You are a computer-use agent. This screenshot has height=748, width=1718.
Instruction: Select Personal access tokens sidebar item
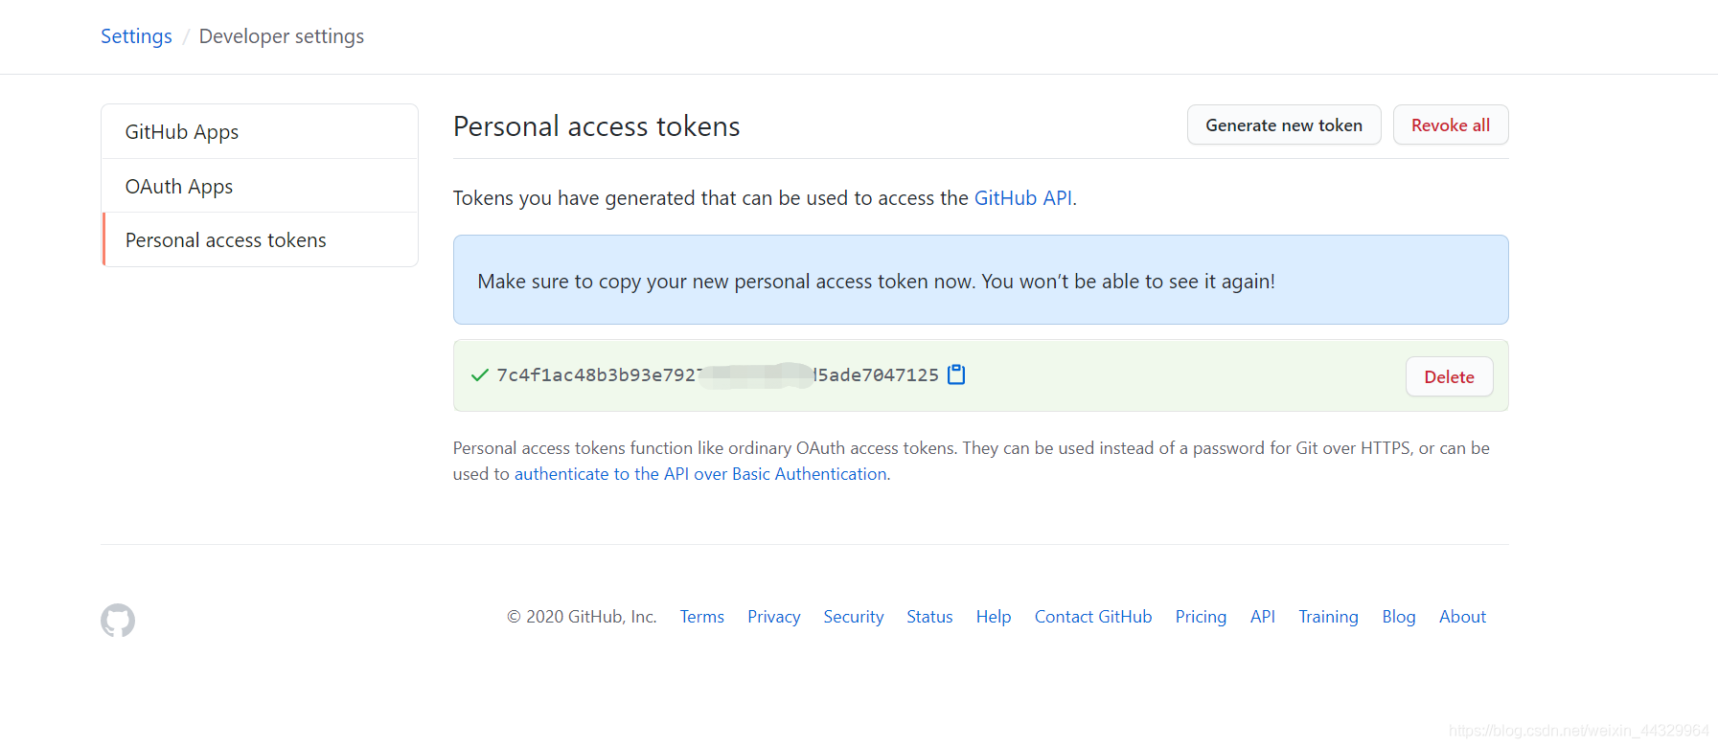coord(226,240)
